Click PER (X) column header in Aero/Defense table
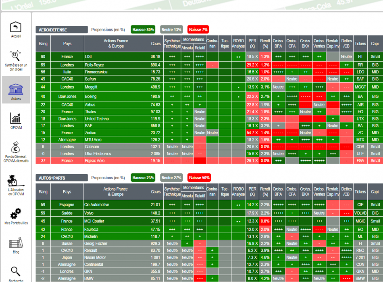The width and height of the screenshot is (383, 282). click(x=252, y=44)
